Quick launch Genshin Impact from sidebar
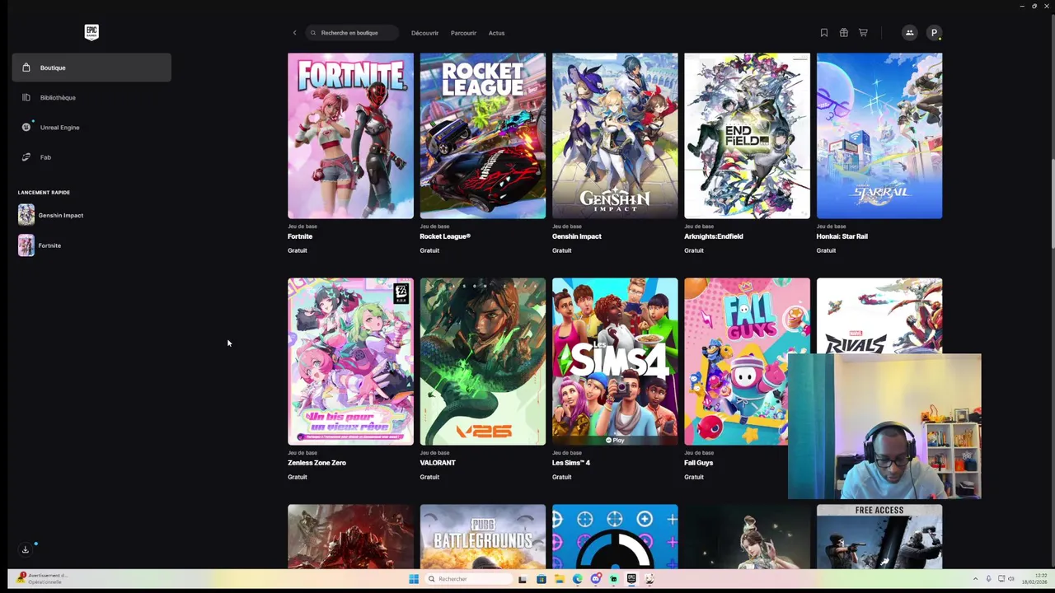The image size is (1055, 593). [60, 215]
